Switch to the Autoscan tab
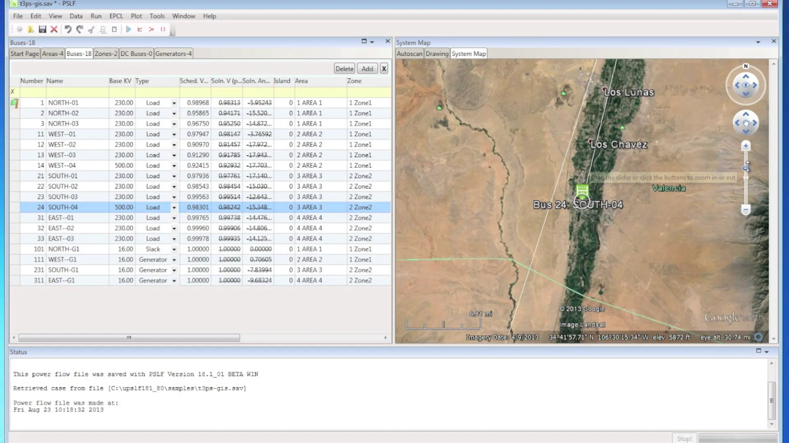The image size is (789, 443). pyautogui.click(x=409, y=54)
